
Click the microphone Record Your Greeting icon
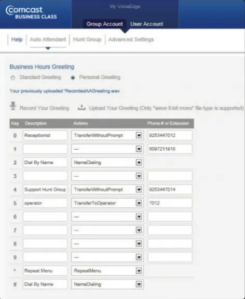[x=13, y=106]
